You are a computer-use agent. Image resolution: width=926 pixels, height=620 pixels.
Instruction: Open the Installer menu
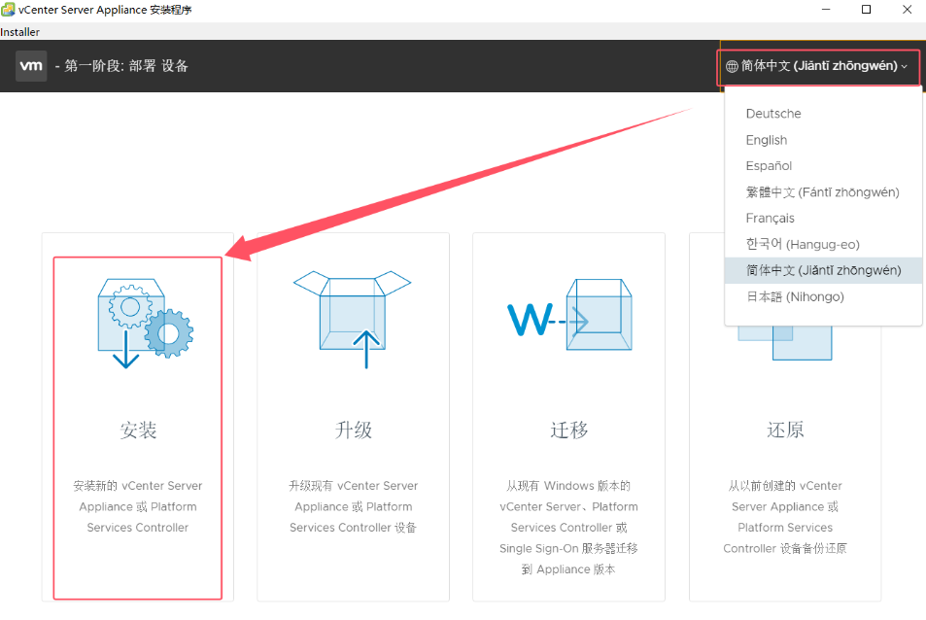(20, 32)
